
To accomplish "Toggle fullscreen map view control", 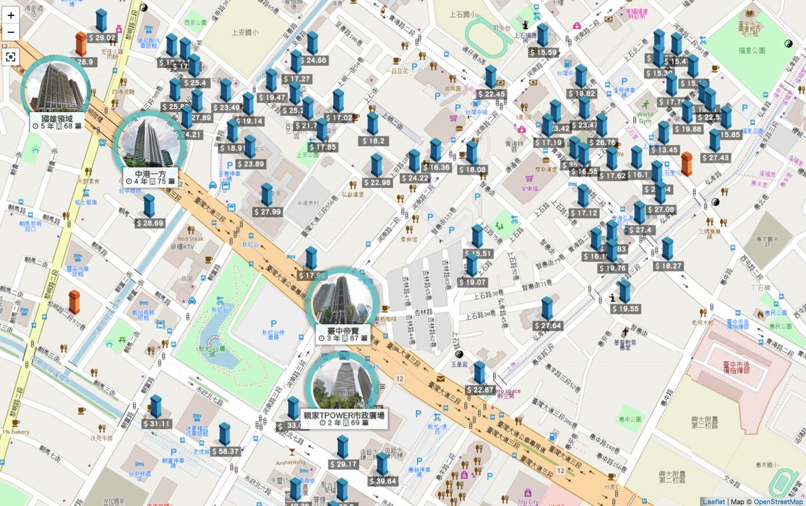I will 11,56.
